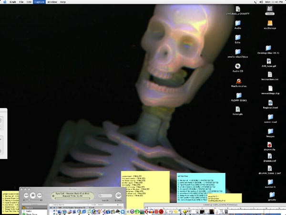
Task: Open the Apple menu
Action: 5,2
